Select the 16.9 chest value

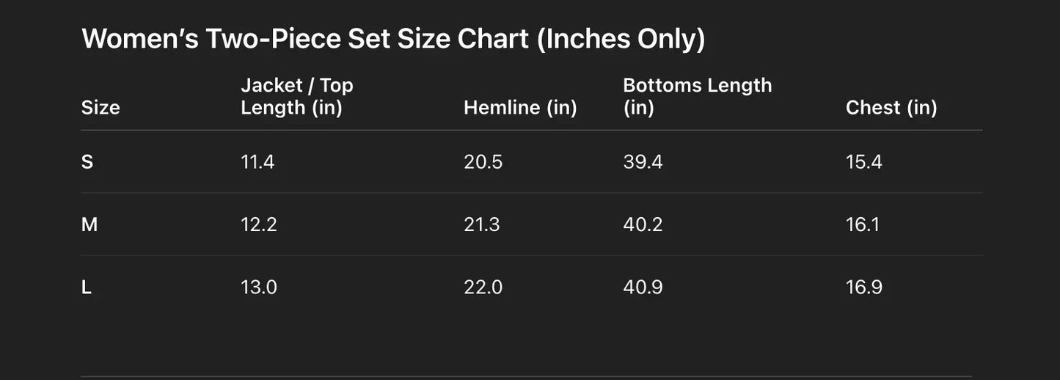tap(863, 288)
